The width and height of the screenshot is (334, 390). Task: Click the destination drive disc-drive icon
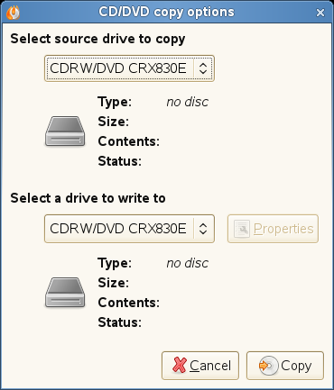(x=65, y=293)
